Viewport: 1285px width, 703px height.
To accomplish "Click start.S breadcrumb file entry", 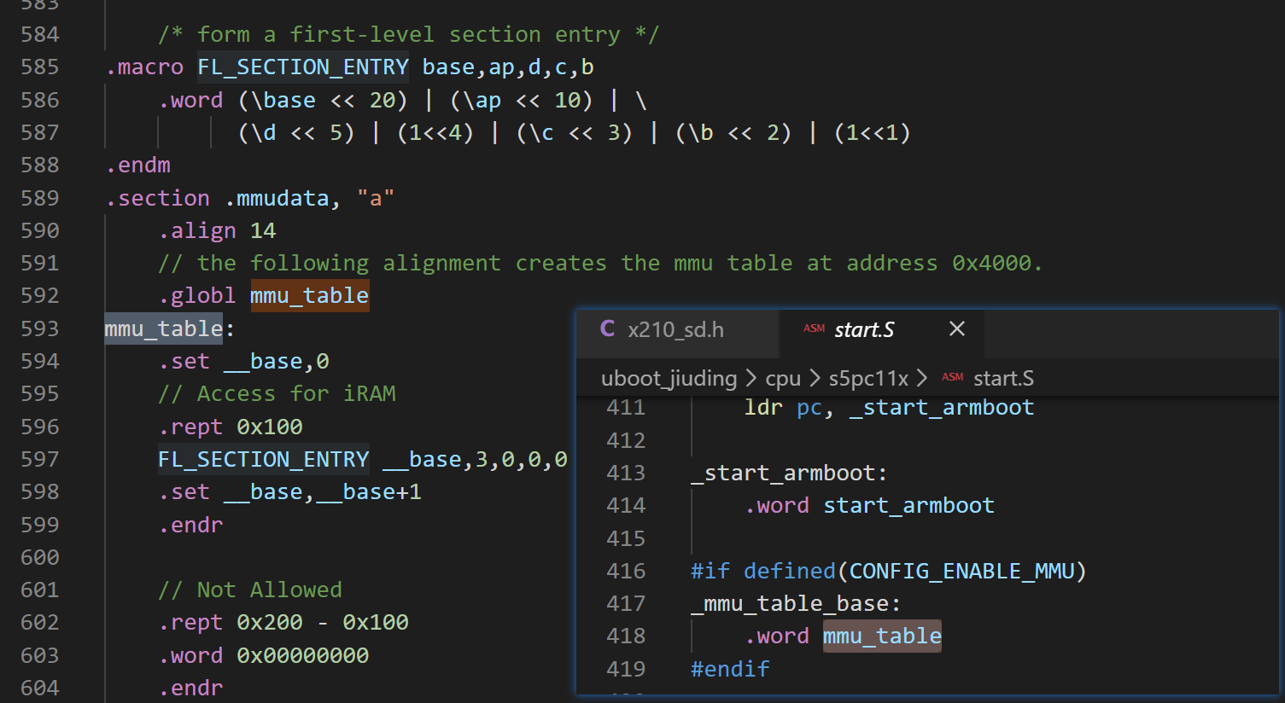I will pyautogui.click(x=1003, y=378).
